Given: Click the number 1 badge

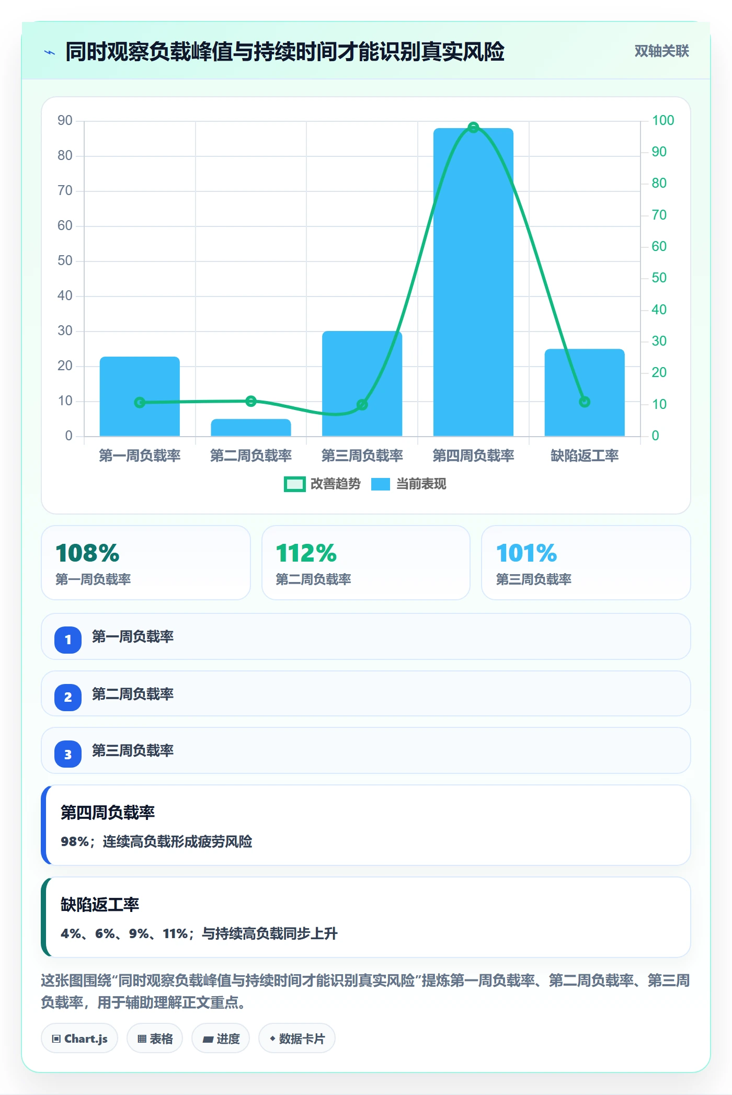Looking at the screenshot, I should (x=68, y=640).
